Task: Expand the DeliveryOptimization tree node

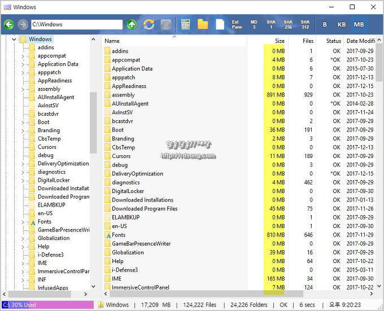Action: 23,164
